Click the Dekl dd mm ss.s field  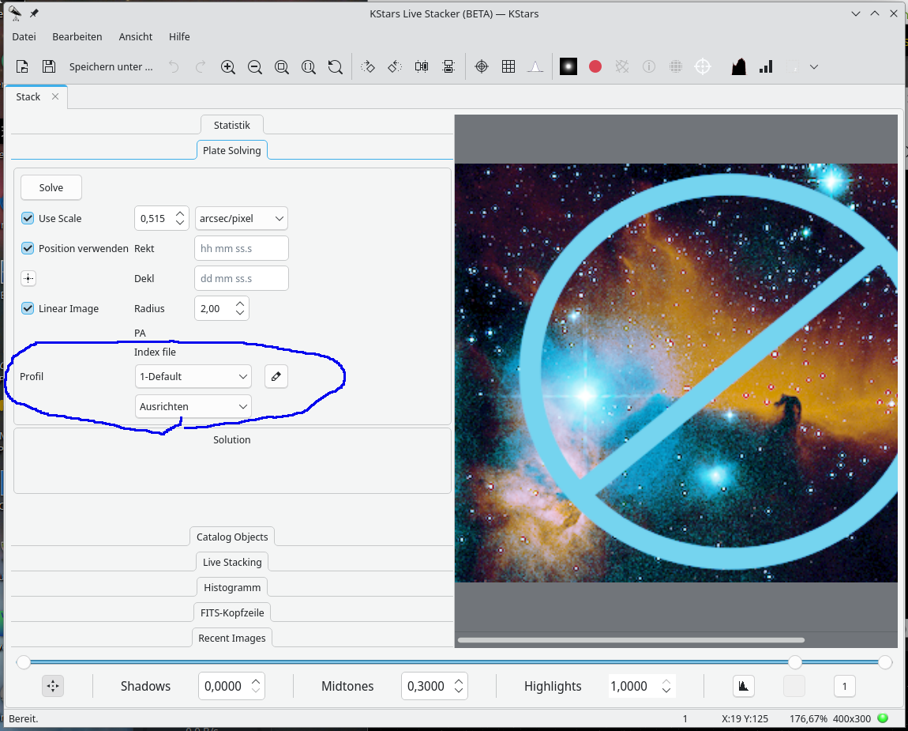click(x=242, y=278)
